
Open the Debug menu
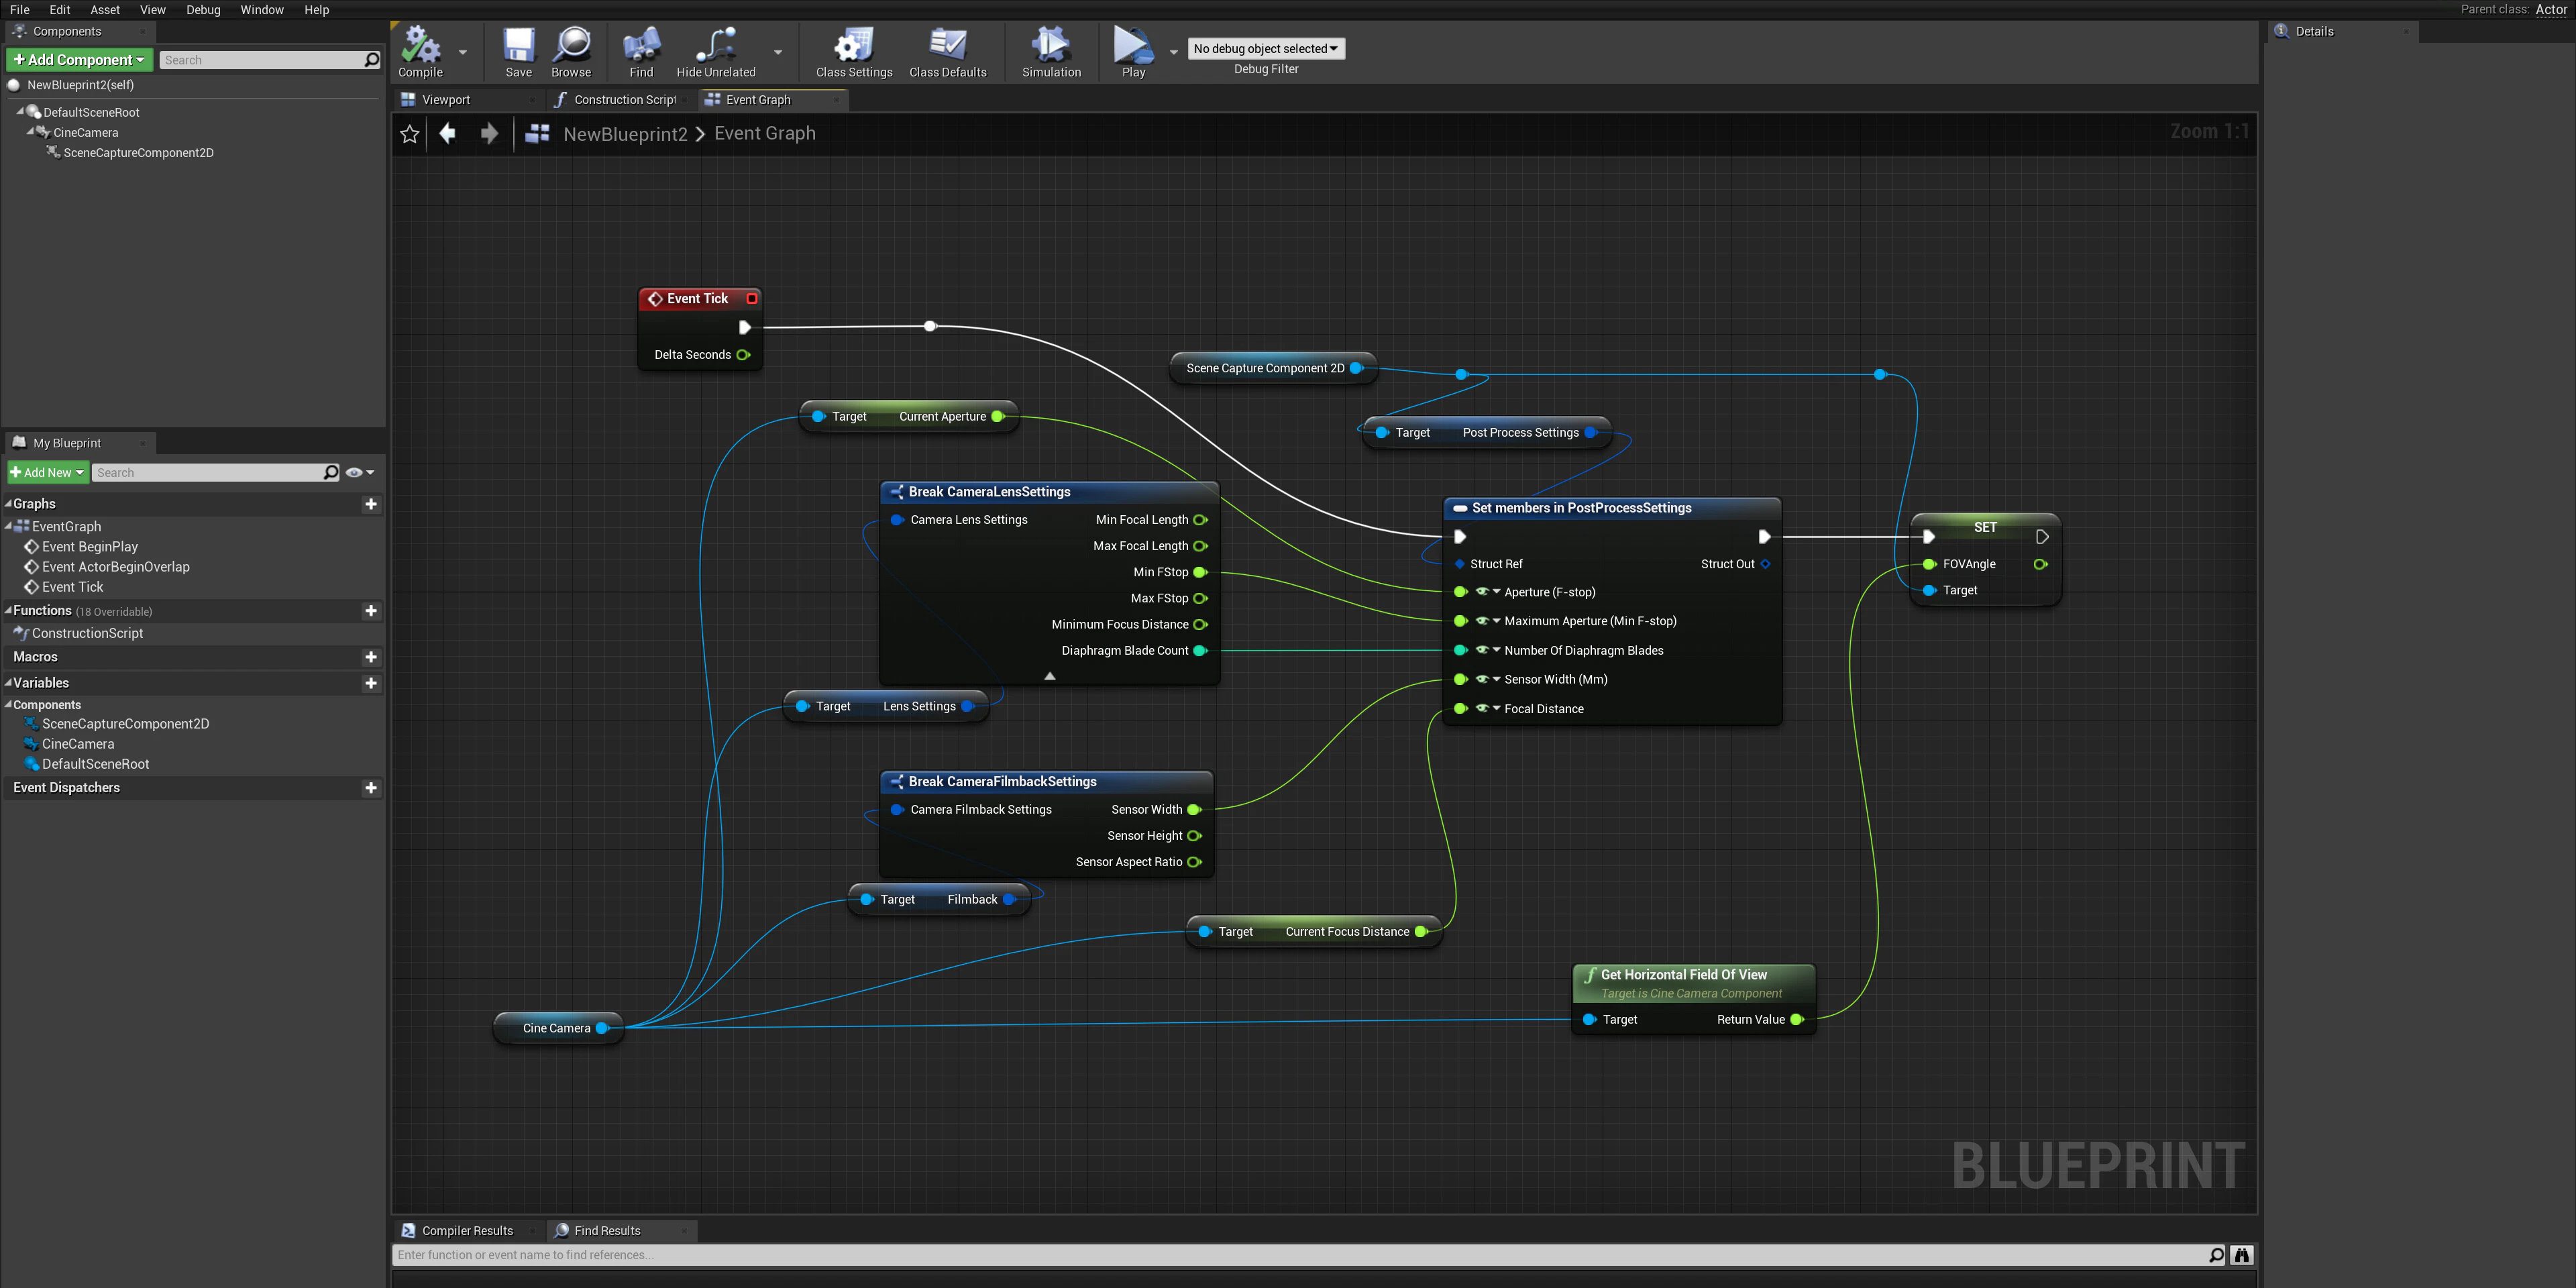point(203,10)
